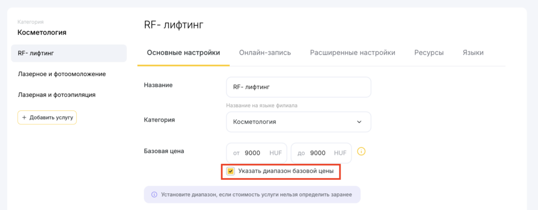Click the purple info icon in hint banner

tap(154, 194)
